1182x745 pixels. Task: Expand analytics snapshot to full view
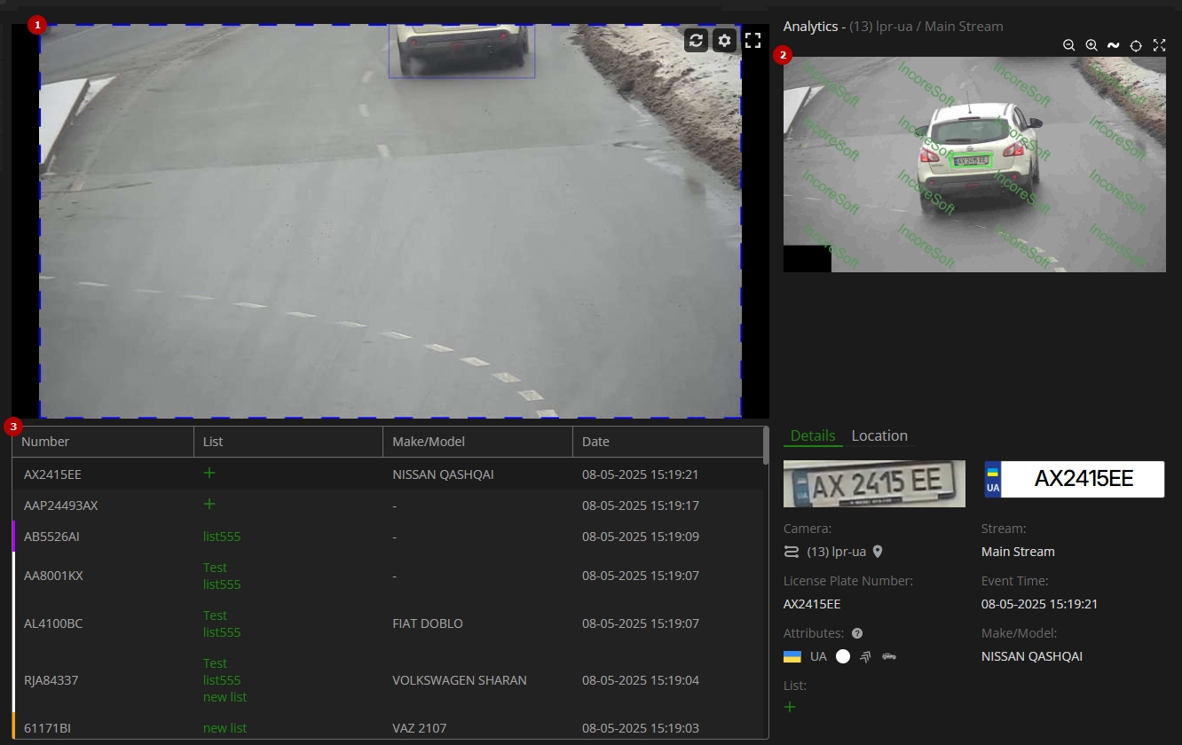[1159, 45]
